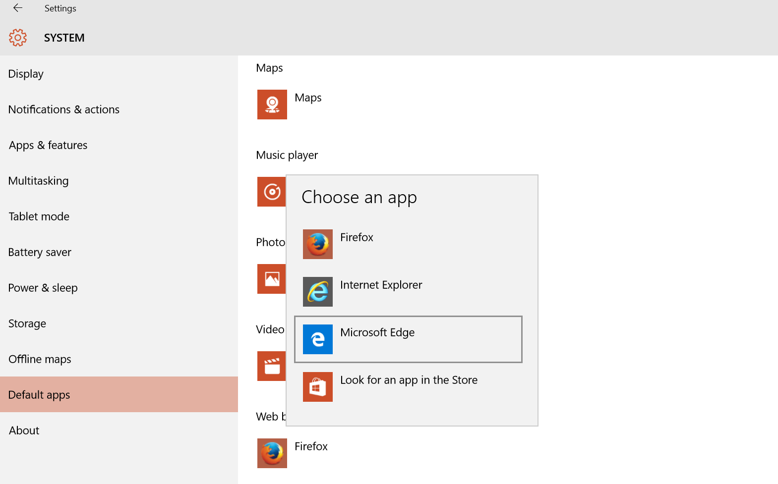Select Storage in sidebar
Screen dimensions: 778x484
pos(119,323)
